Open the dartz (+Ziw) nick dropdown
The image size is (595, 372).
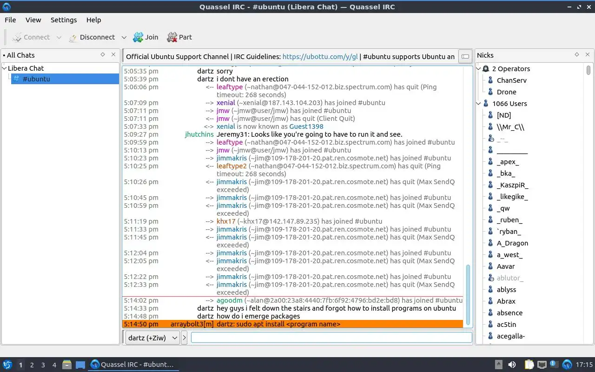(x=152, y=338)
